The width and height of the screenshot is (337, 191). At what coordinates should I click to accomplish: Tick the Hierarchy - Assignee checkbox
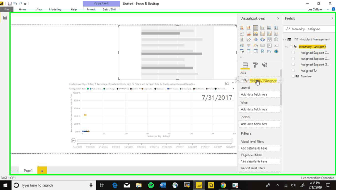click(x=291, y=47)
